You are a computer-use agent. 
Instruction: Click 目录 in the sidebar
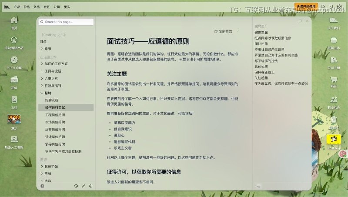(43, 41)
